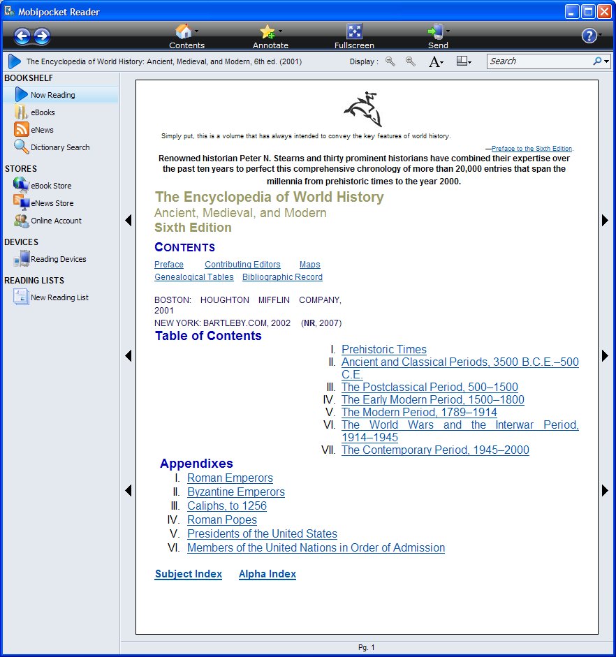Open the Maps link
The height and width of the screenshot is (657, 616).
pyautogui.click(x=309, y=265)
